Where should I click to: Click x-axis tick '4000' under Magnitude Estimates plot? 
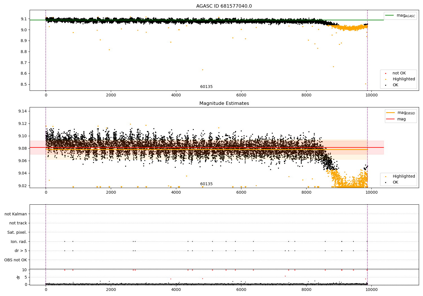[176, 193]
